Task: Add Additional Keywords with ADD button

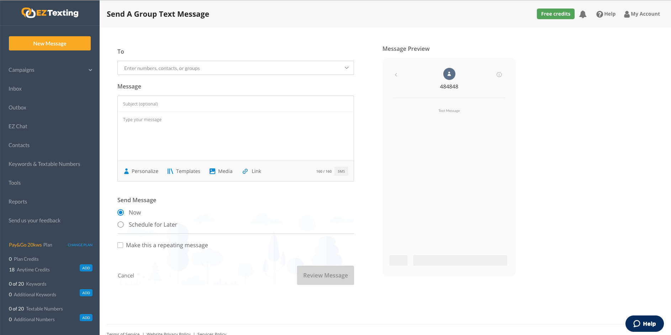Action: [x=86, y=293]
